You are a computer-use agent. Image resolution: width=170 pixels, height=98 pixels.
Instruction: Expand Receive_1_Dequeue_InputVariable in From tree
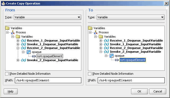(18, 41)
